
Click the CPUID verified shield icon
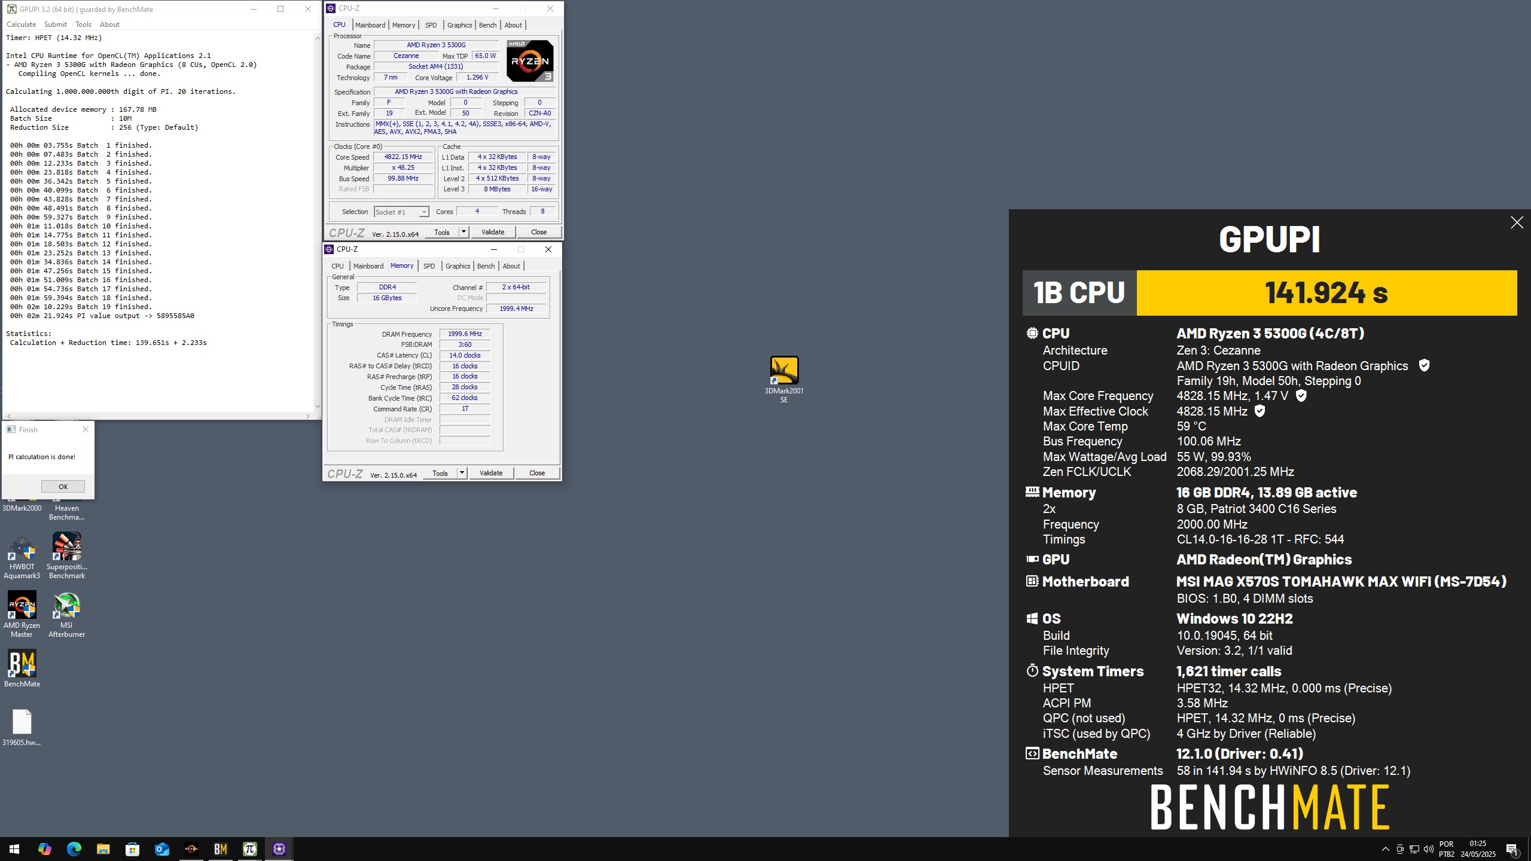1424,365
